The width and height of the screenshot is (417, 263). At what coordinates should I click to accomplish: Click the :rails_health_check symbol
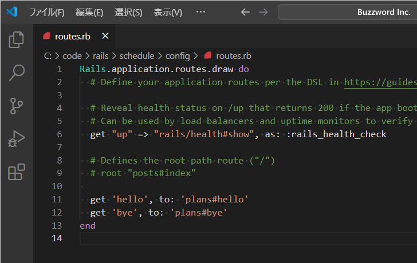pyautogui.click(x=336, y=134)
